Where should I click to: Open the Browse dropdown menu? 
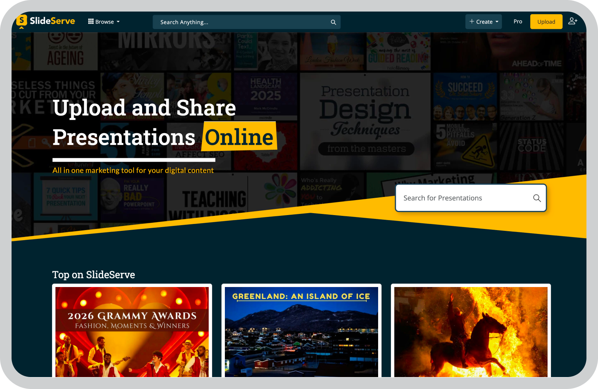(104, 22)
